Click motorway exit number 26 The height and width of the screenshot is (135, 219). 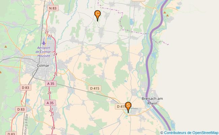coord(49,93)
